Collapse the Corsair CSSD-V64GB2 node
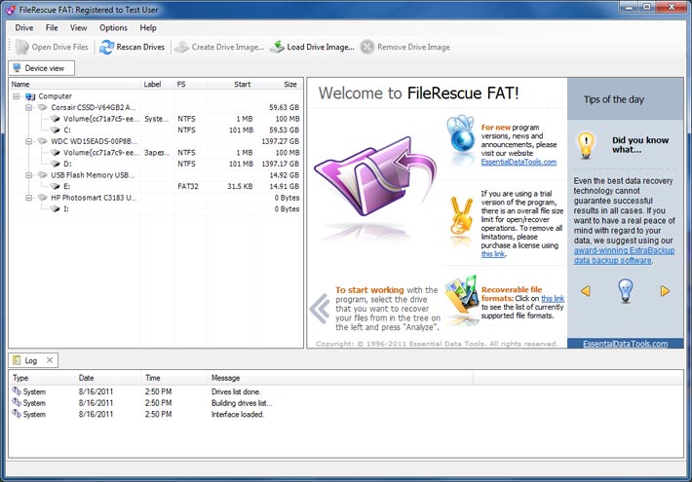The width and height of the screenshot is (692, 482). [28, 108]
